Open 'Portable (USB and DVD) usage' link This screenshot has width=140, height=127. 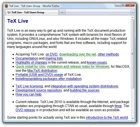tap(39, 75)
